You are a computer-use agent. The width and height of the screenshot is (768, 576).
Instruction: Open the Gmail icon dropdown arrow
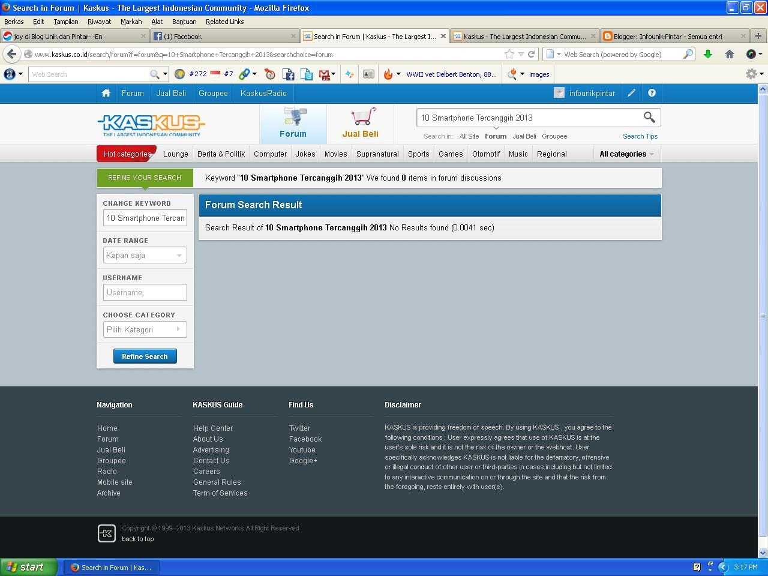(334, 74)
